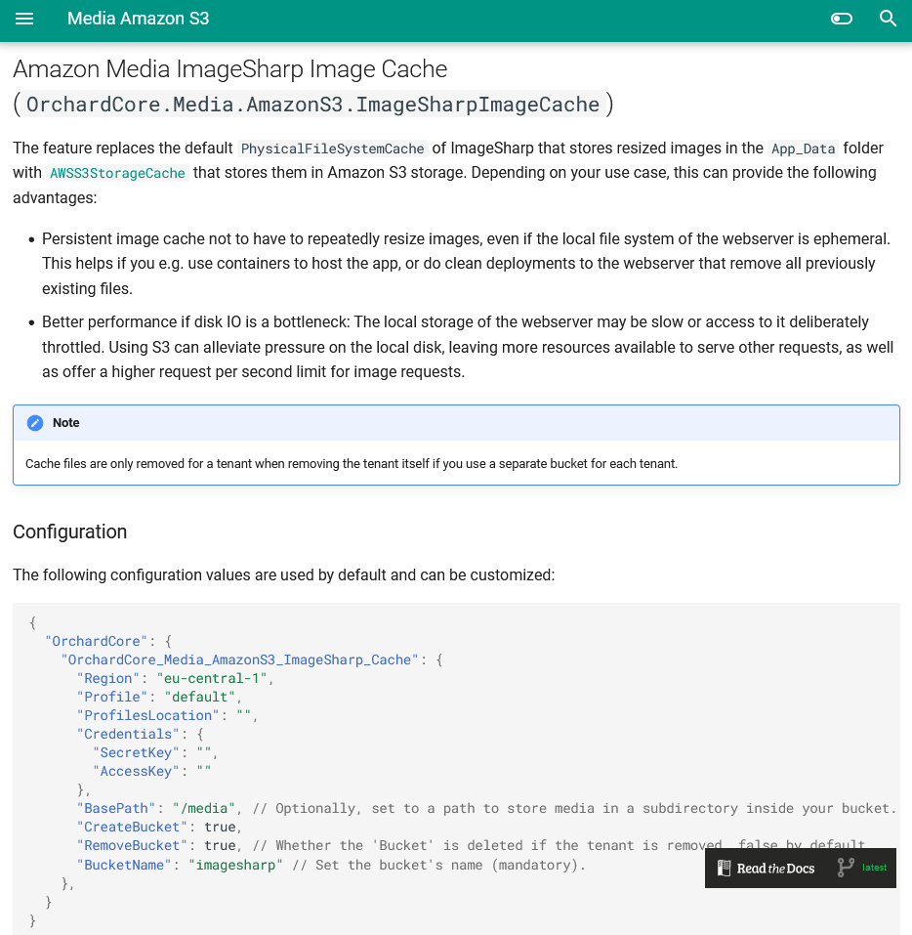
Task: Select the latest version label
Action: click(x=874, y=868)
